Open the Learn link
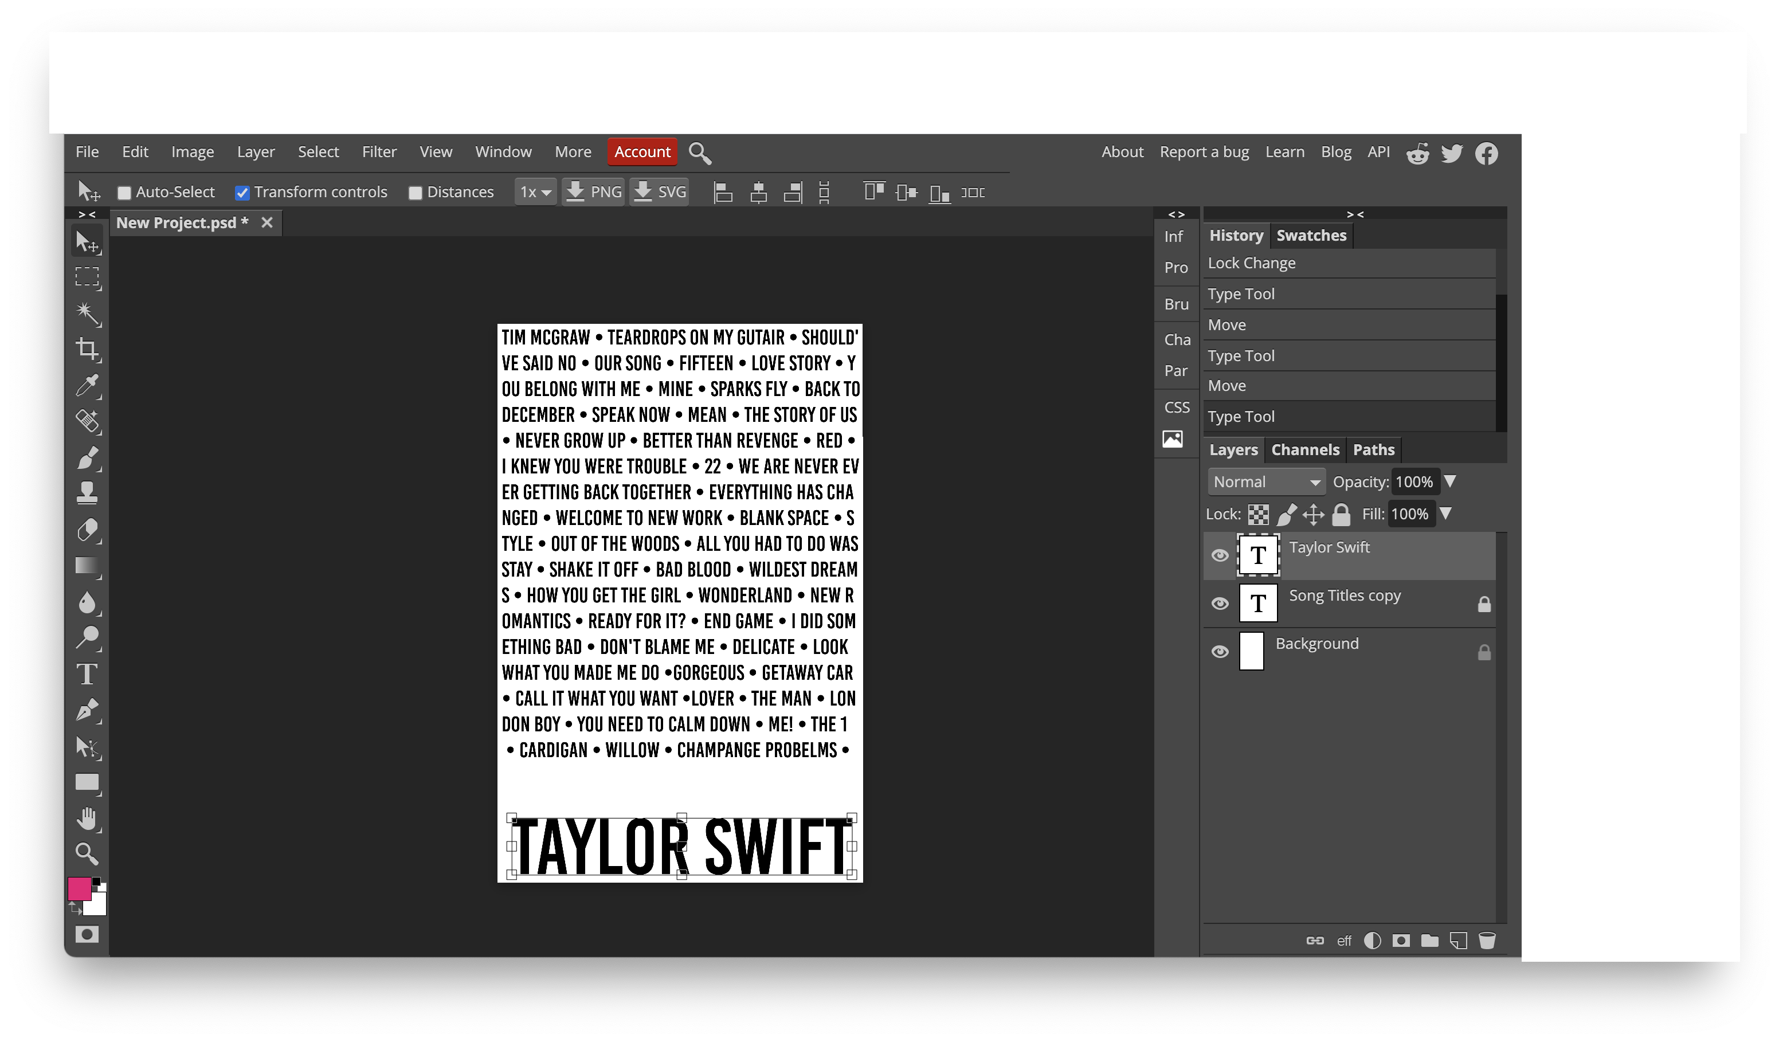 [x=1284, y=152]
